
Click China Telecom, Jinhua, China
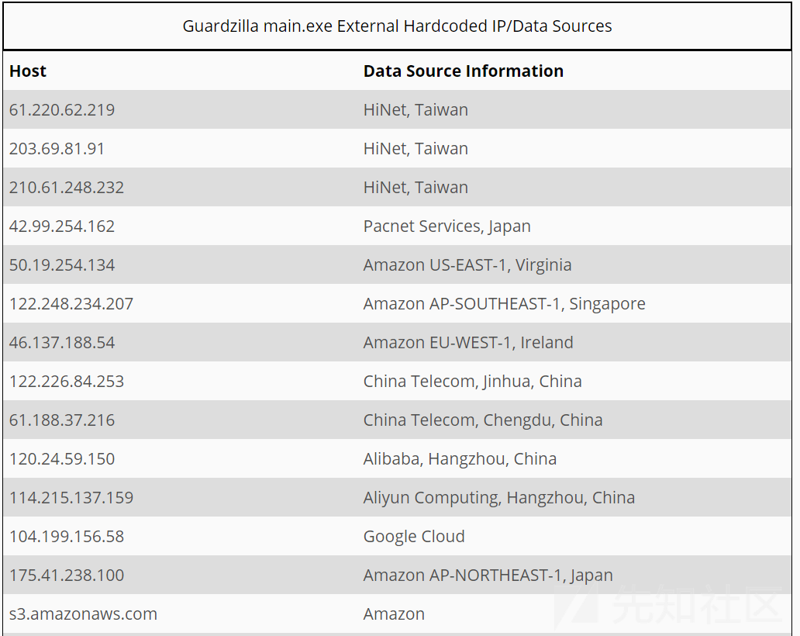click(472, 382)
